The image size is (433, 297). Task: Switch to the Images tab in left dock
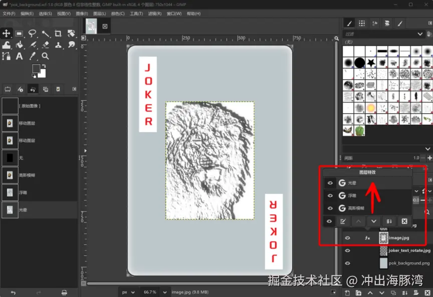pyautogui.click(x=46, y=89)
